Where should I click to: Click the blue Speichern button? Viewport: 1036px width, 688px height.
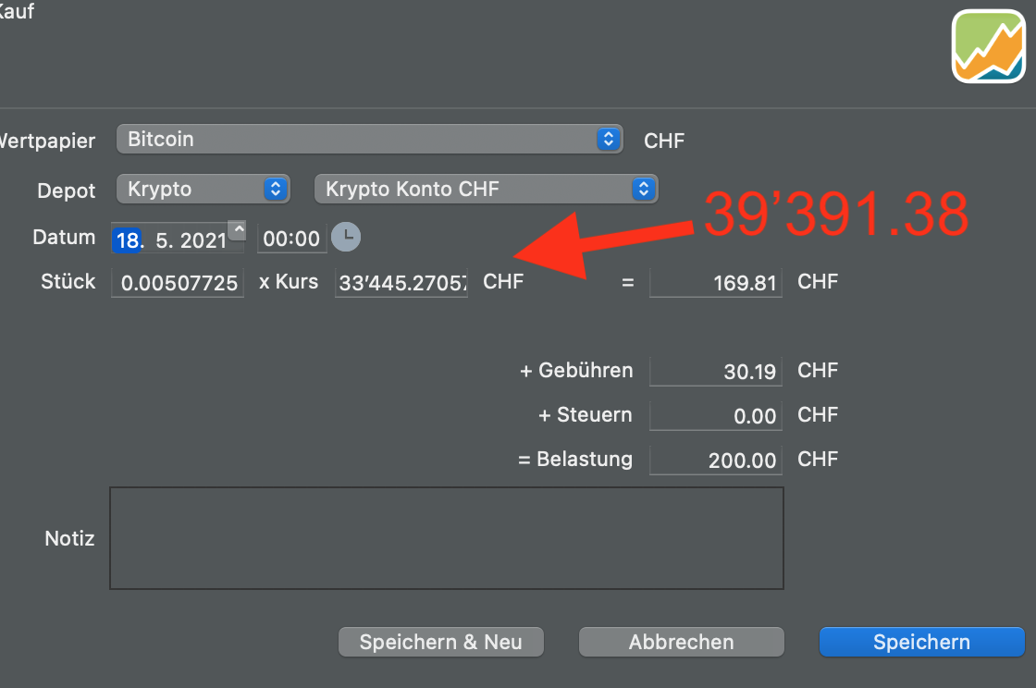point(920,641)
